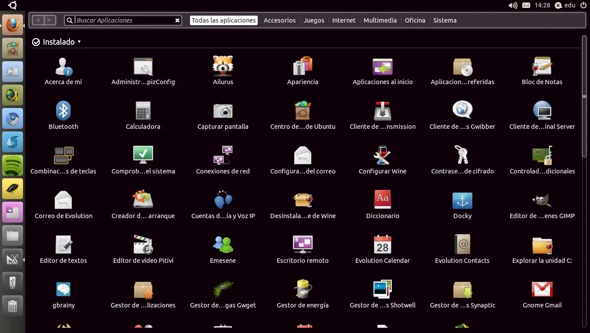
Task: Click the clock showing 14:28
Action: (x=542, y=5)
